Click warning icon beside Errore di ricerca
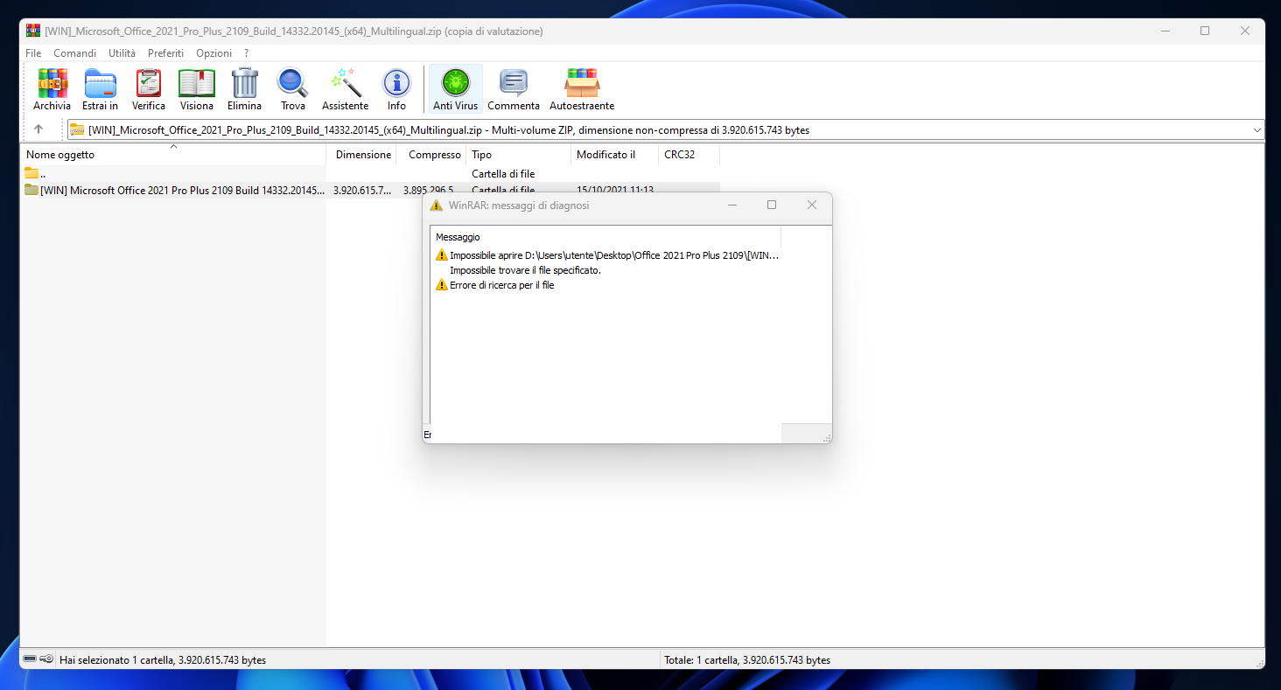The height and width of the screenshot is (690, 1281). pyautogui.click(x=442, y=285)
